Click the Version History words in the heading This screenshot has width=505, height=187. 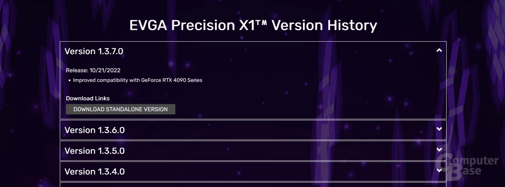tap(324, 26)
